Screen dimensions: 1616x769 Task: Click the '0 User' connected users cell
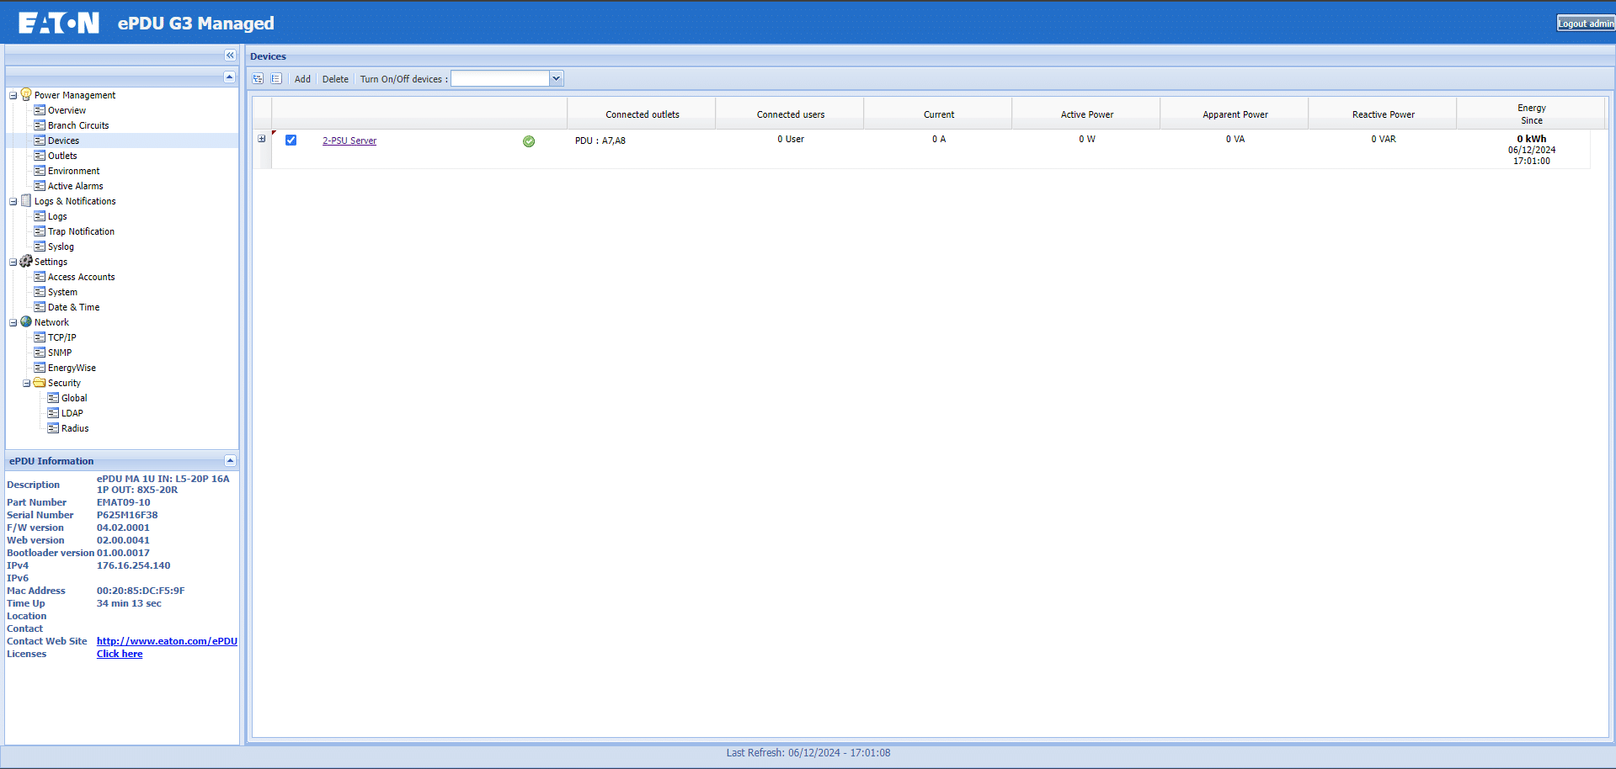pyautogui.click(x=790, y=139)
